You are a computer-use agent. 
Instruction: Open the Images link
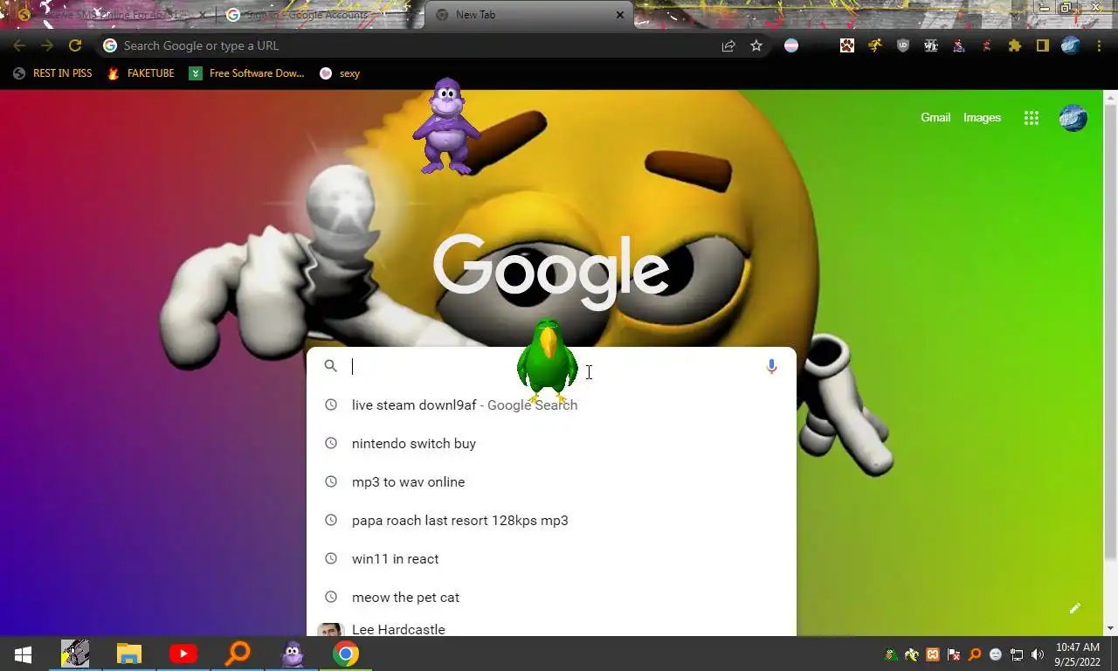pos(982,117)
